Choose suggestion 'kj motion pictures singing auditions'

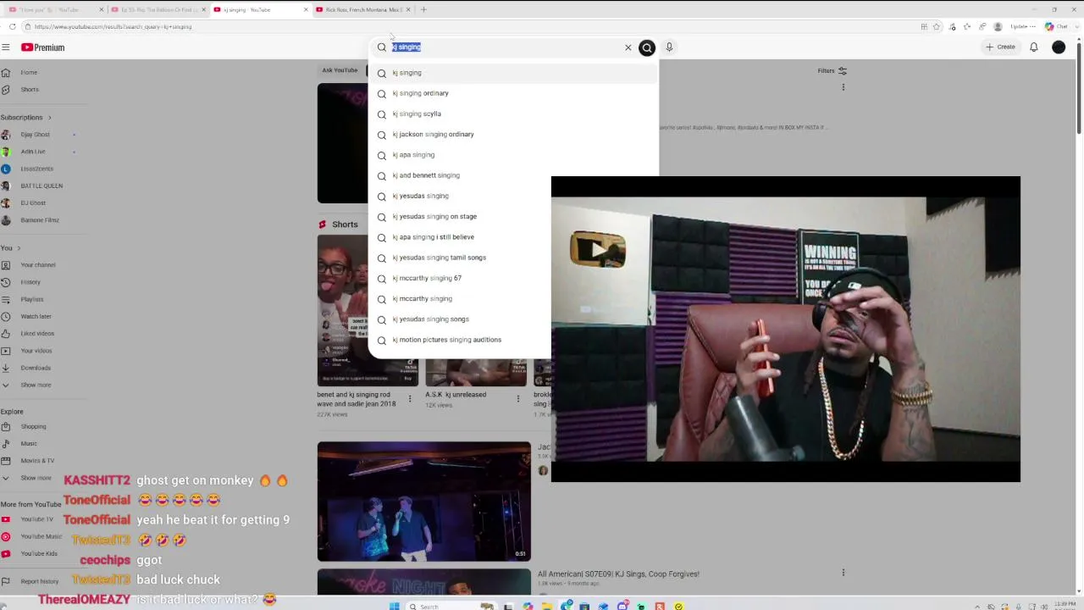pos(460,340)
